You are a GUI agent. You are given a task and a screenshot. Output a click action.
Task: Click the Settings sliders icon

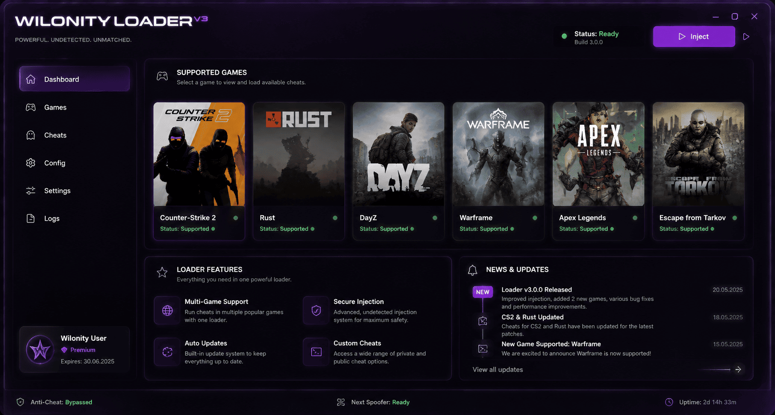click(x=31, y=191)
